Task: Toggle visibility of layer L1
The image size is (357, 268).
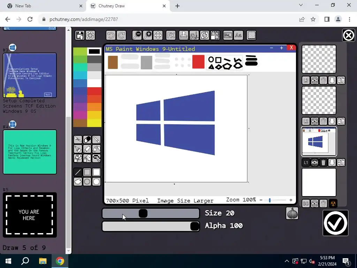Action: [315, 163]
